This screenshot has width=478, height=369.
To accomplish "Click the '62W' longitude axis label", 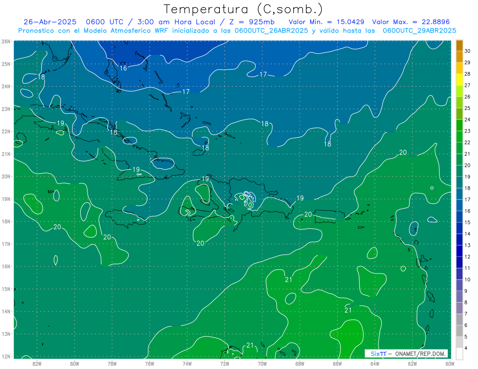I will 412,363.
